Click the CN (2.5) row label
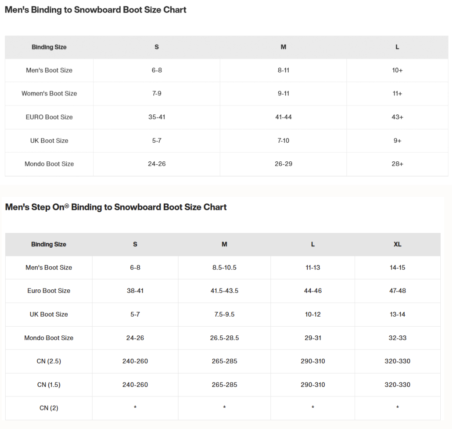Viewport: 452px width, 429px height. click(49, 361)
